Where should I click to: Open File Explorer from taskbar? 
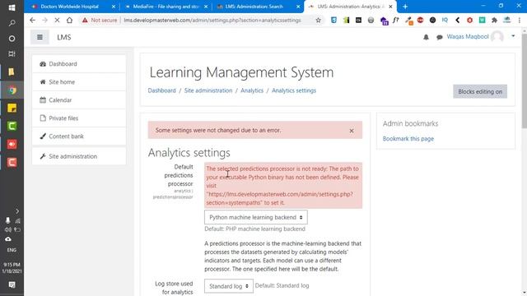pyautogui.click(x=12, y=72)
